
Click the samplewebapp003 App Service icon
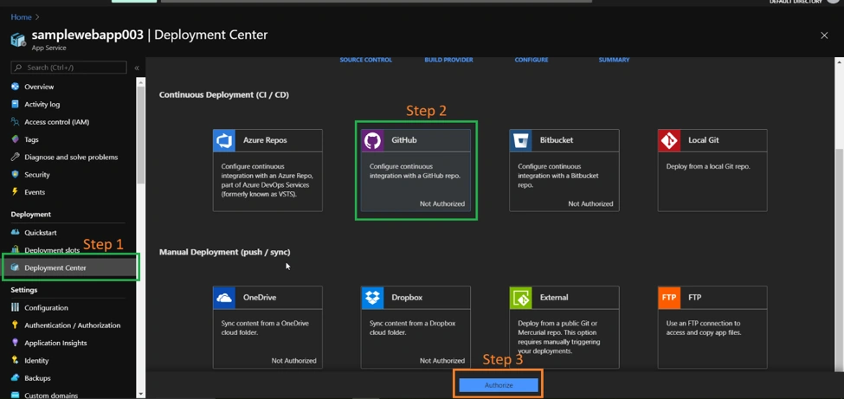coord(18,39)
